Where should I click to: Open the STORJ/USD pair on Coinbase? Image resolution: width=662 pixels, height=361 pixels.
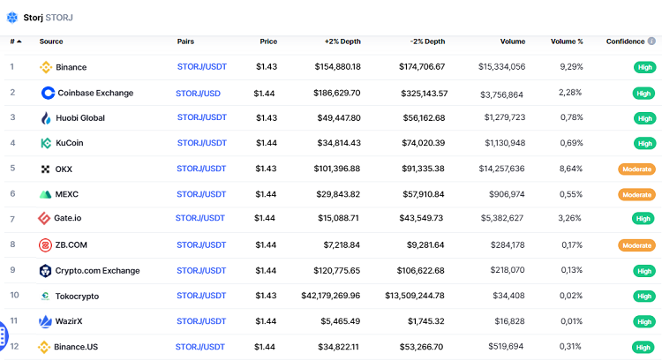click(198, 93)
